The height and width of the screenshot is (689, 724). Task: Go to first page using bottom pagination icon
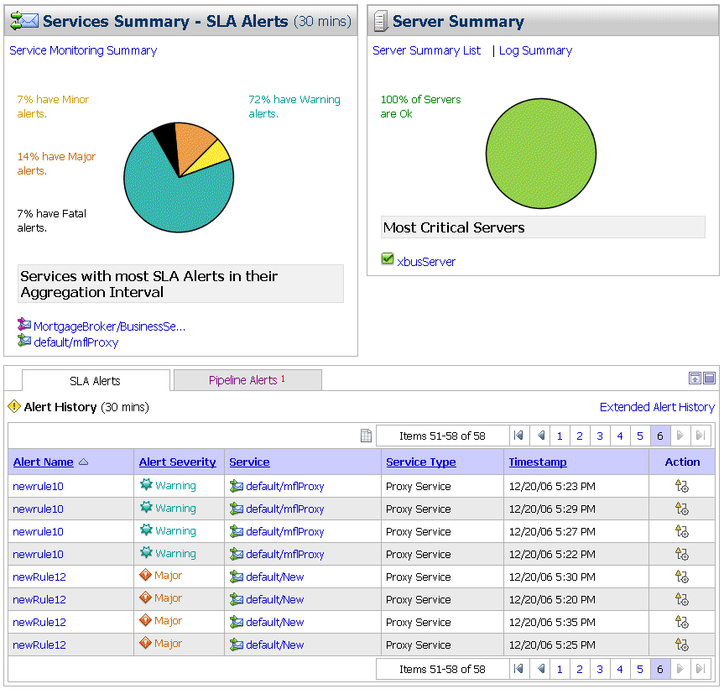518,669
